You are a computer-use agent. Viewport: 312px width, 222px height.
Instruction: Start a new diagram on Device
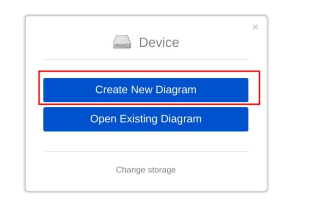145,90
